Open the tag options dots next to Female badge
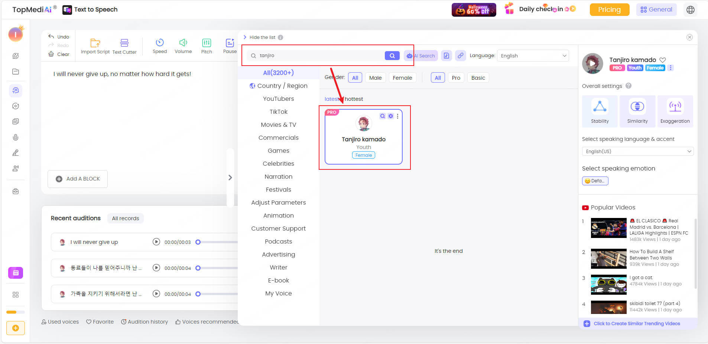 (670, 68)
